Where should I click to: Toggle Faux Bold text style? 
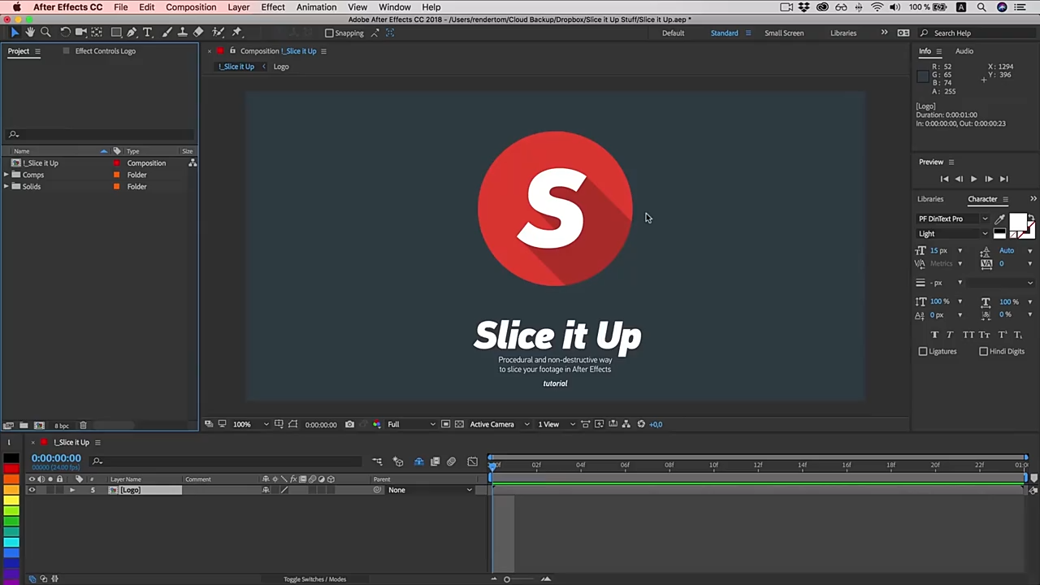point(934,335)
